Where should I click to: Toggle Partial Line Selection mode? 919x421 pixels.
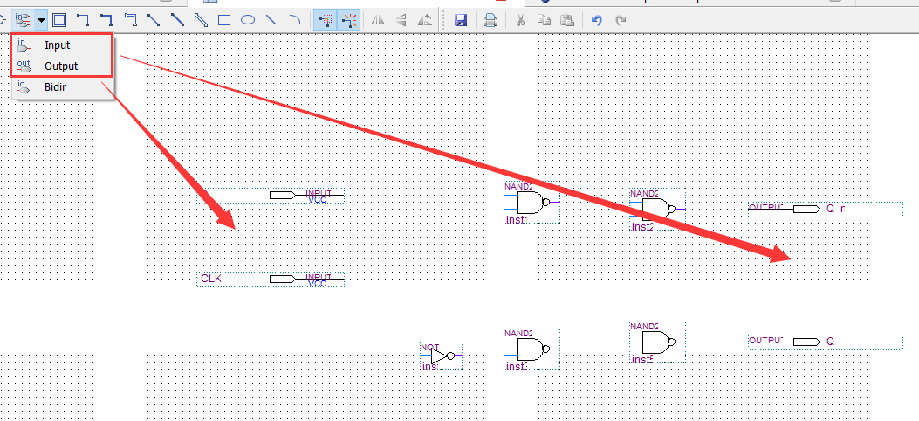coord(324,20)
